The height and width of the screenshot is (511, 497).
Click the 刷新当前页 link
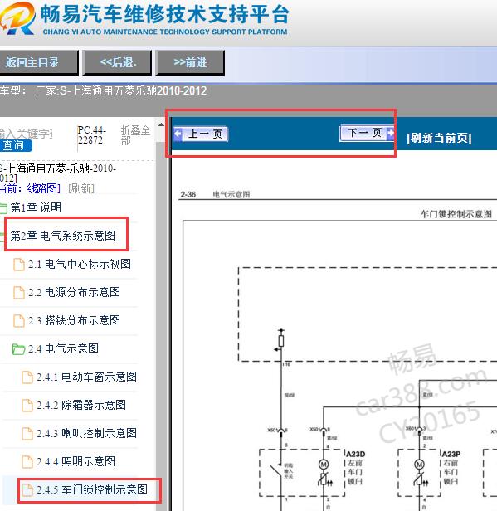tap(439, 138)
